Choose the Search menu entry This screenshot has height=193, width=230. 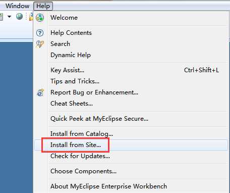coord(131,44)
